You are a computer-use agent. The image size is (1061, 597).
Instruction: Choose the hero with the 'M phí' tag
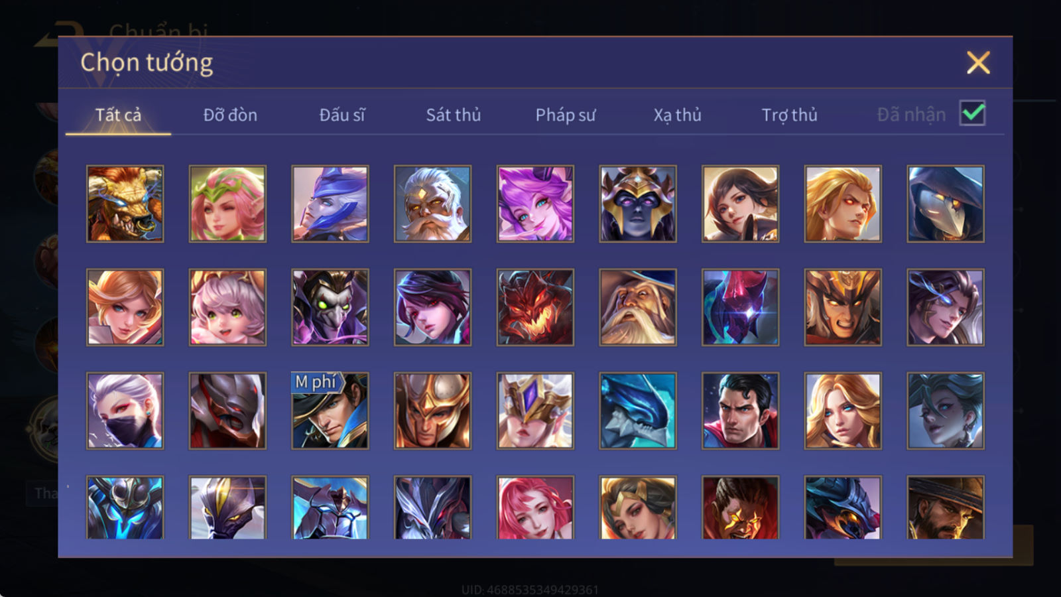coord(330,411)
